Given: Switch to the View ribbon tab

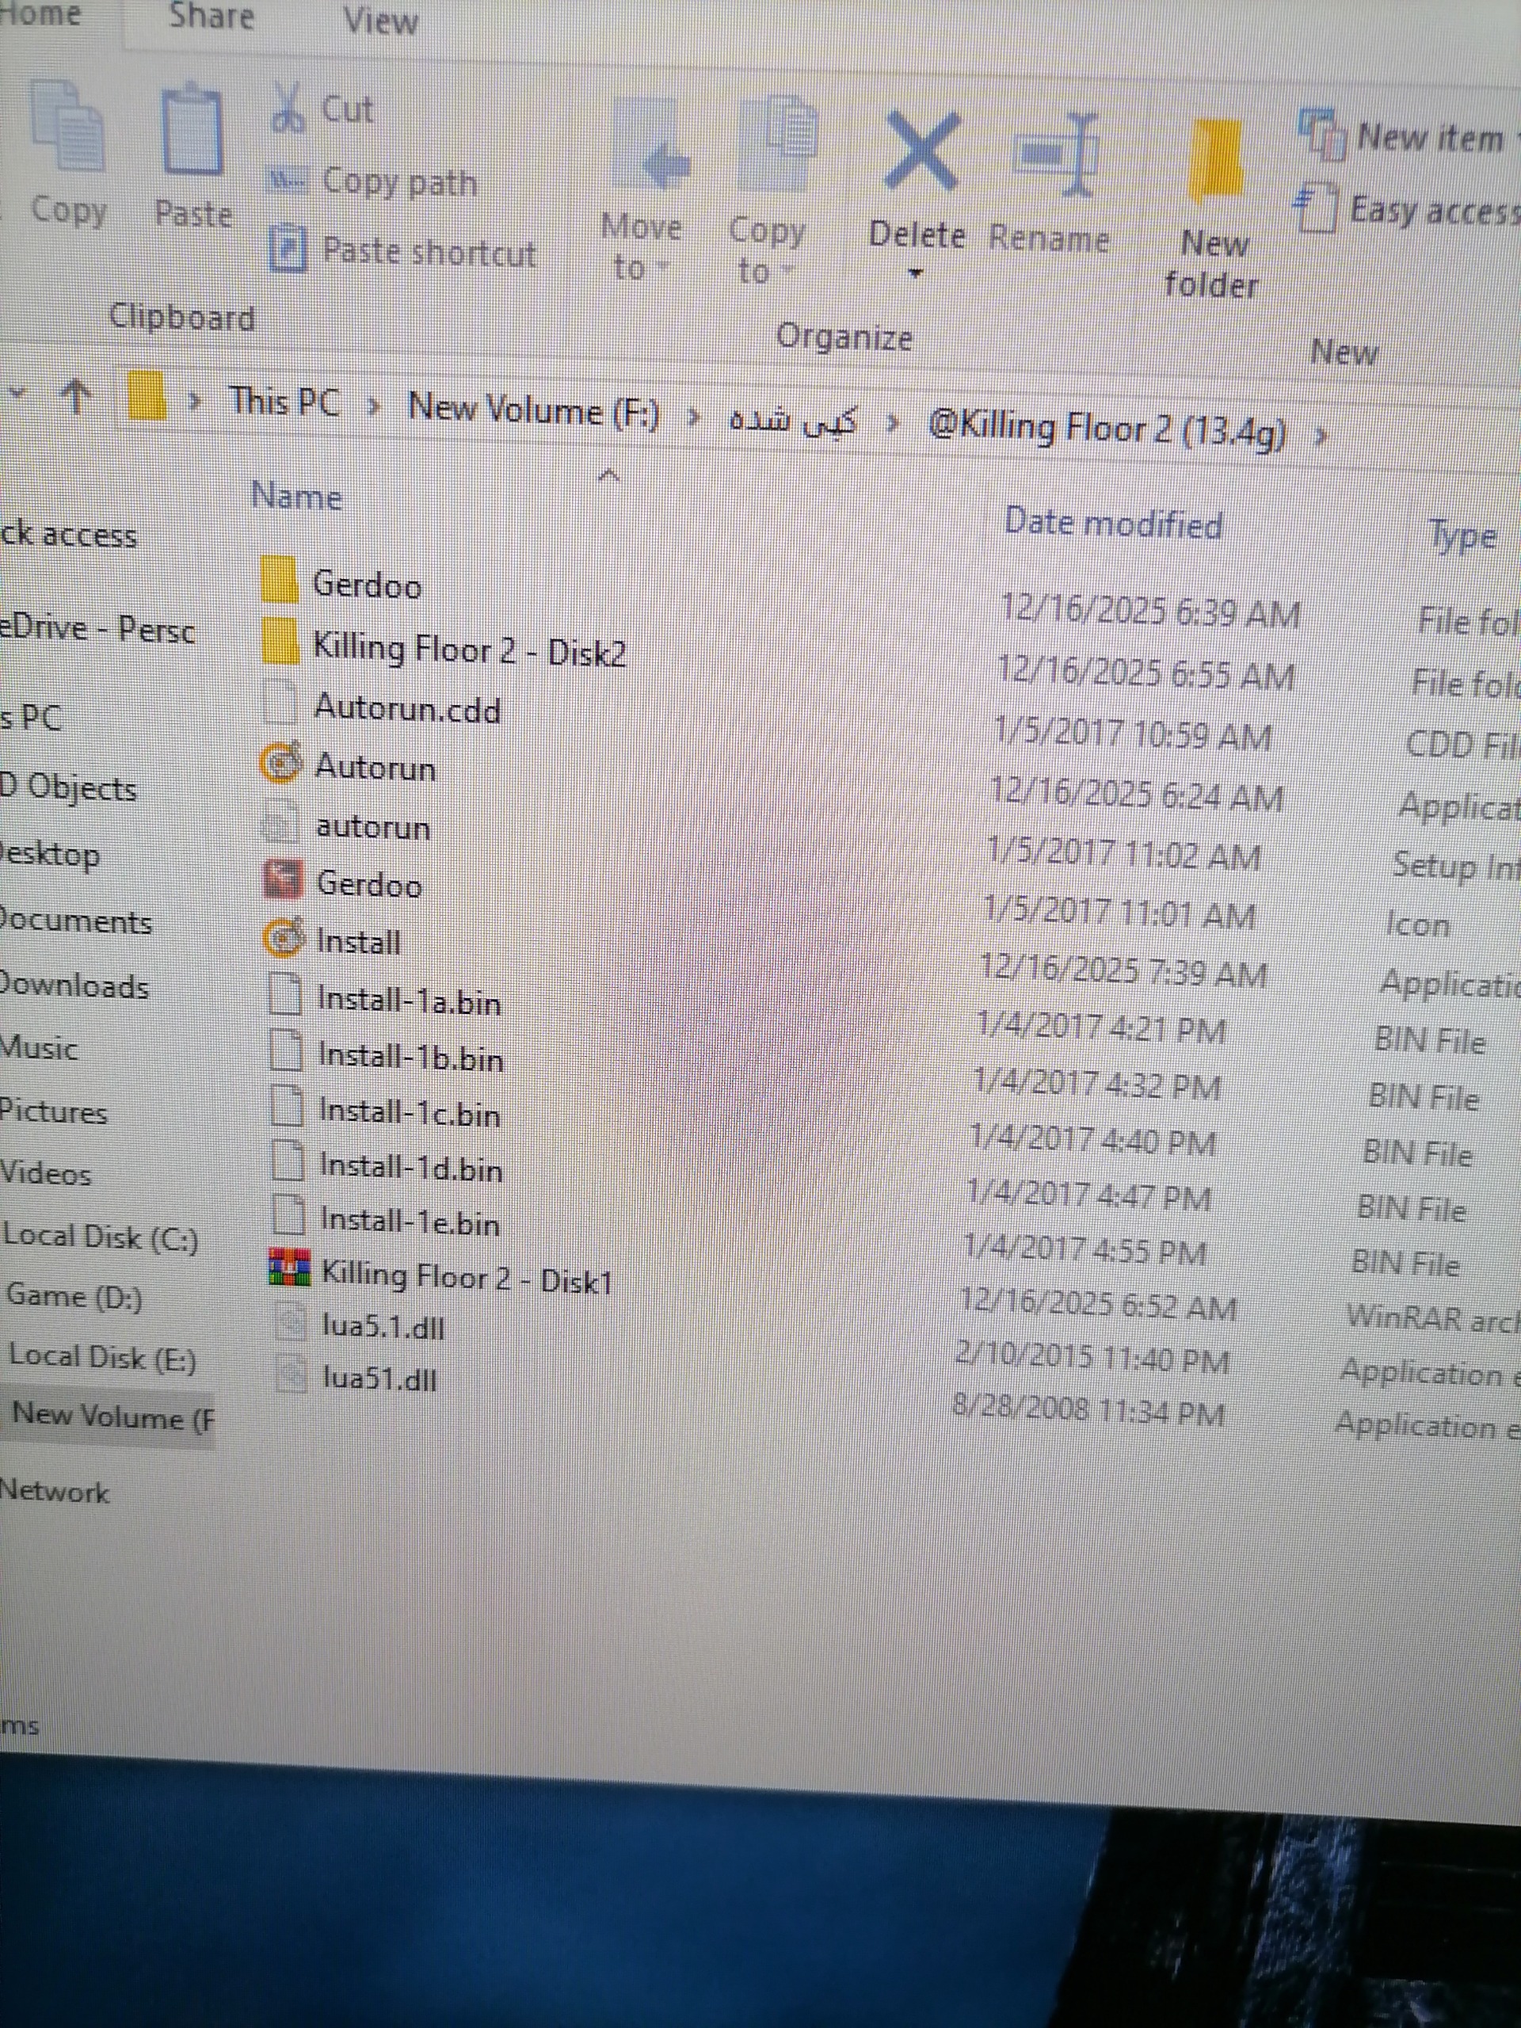Looking at the screenshot, I should click(x=379, y=20).
